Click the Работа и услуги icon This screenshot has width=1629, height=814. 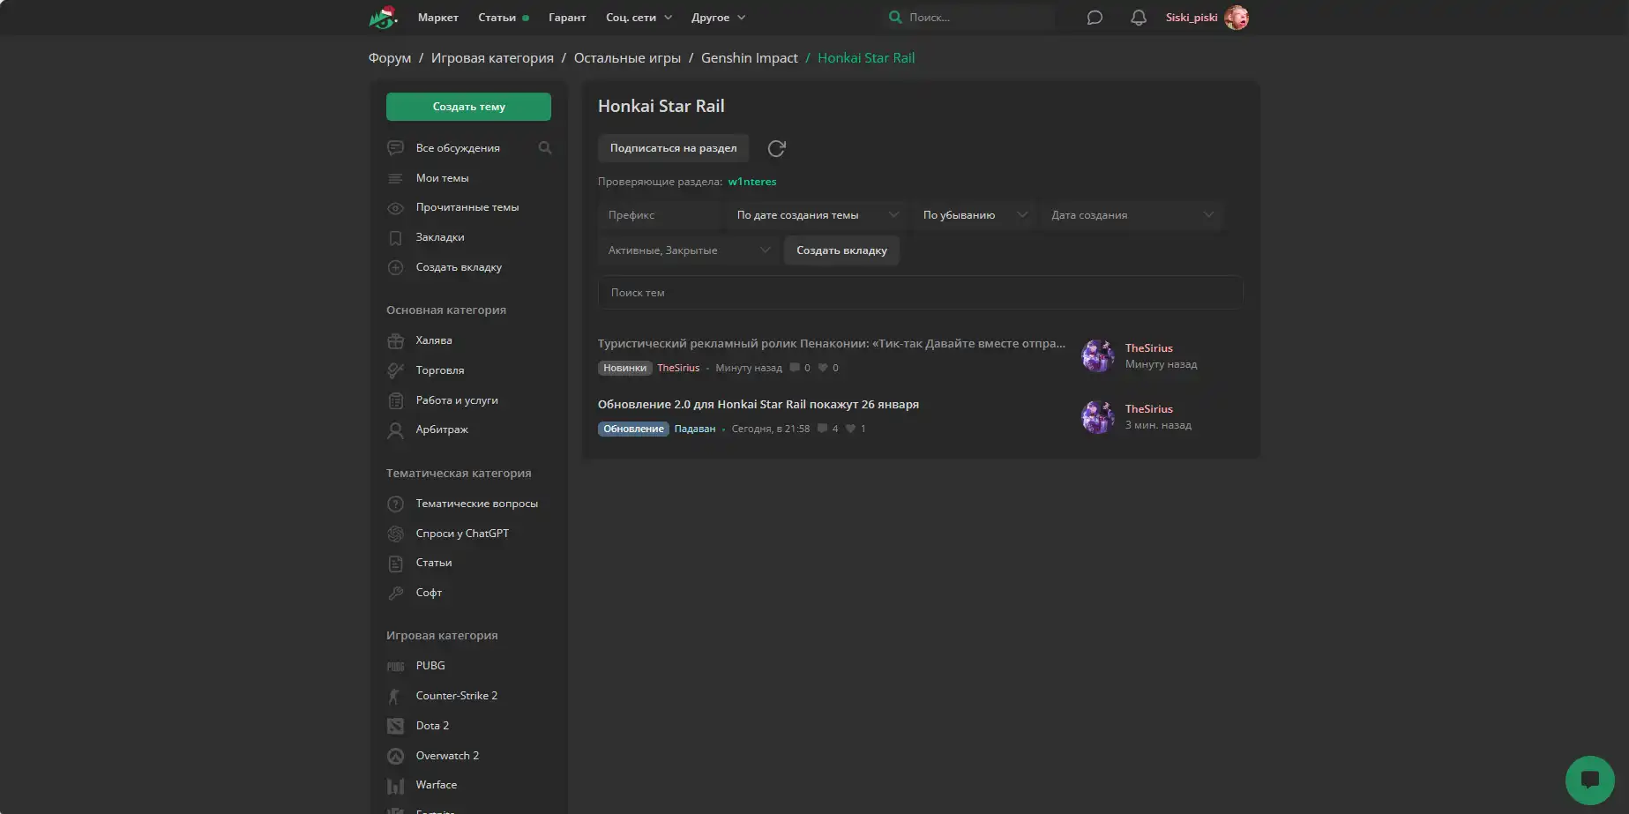[x=396, y=400]
